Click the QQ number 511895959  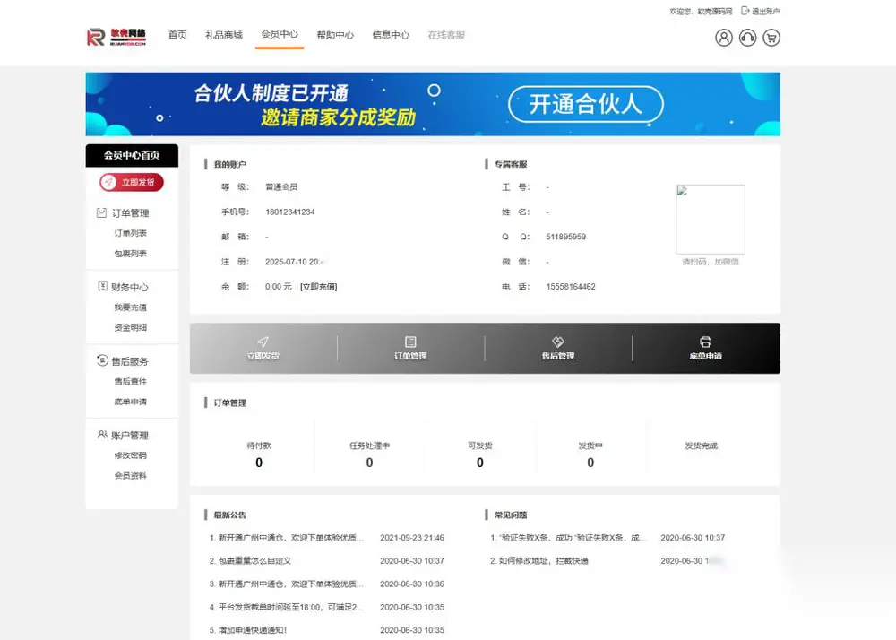click(565, 237)
